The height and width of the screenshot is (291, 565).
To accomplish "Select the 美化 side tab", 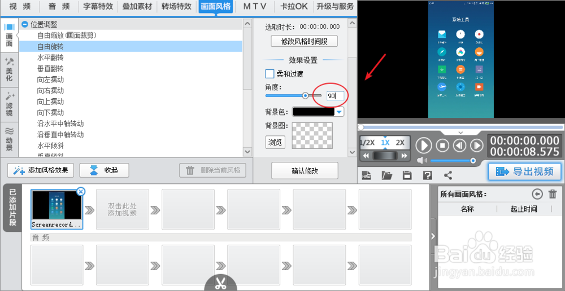I will click(9, 70).
